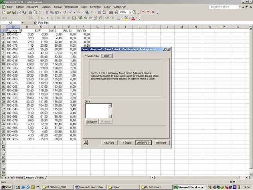This screenshot has height=190, width=253.
Task: Click the Revocare button
Action: click(x=109, y=142)
